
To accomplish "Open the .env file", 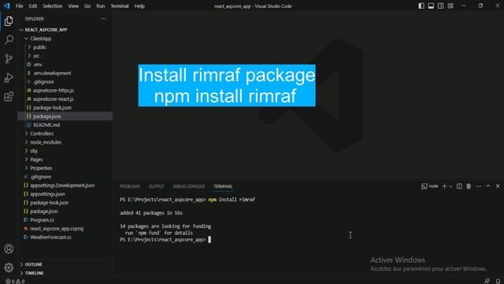I will 65,65.
